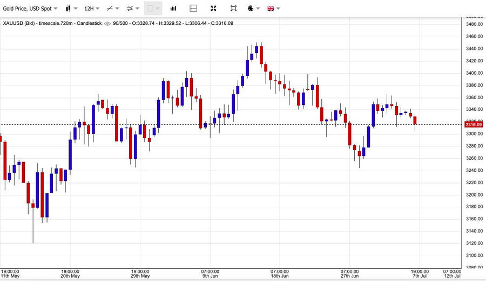Viewport: 486px width, 281px height.
Task: Toggle the volume bars icon
Action: (173, 9)
